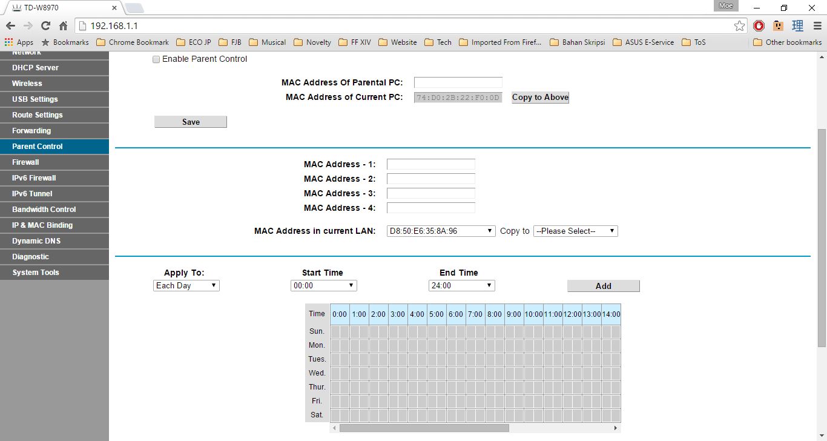The image size is (827, 441).
Task: Bookmark this page with star icon
Action: click(739, 26)
